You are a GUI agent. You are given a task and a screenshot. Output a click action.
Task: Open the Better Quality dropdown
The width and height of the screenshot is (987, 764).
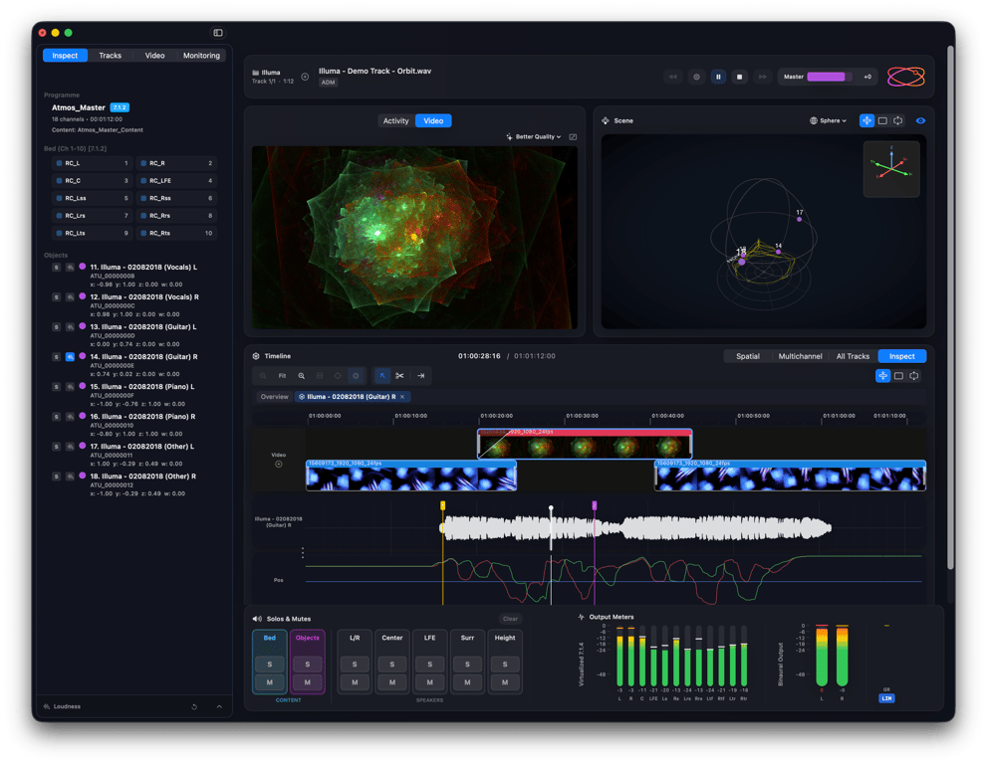tap(534, 136)
